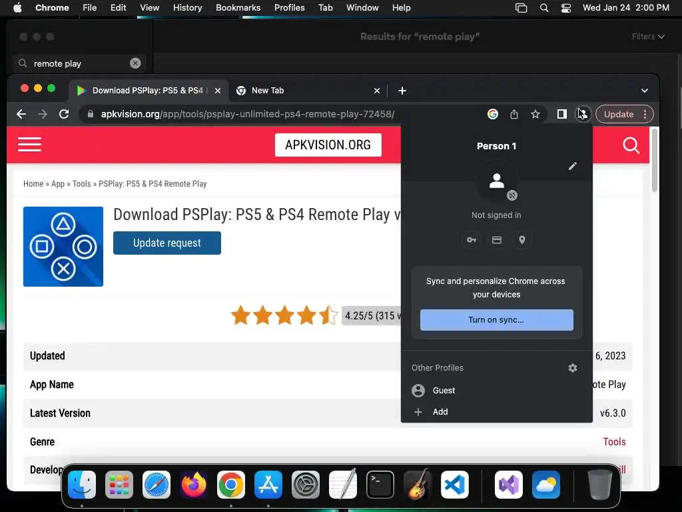Screen dimensions: 682x512
Task: Click the Wed Jan 24 clock
Action: pyautogui.click(x=625, y=8)
